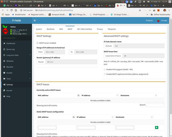Open the Query Log page
The width and height of the screenshot is (172, 137).
(10, 49)
